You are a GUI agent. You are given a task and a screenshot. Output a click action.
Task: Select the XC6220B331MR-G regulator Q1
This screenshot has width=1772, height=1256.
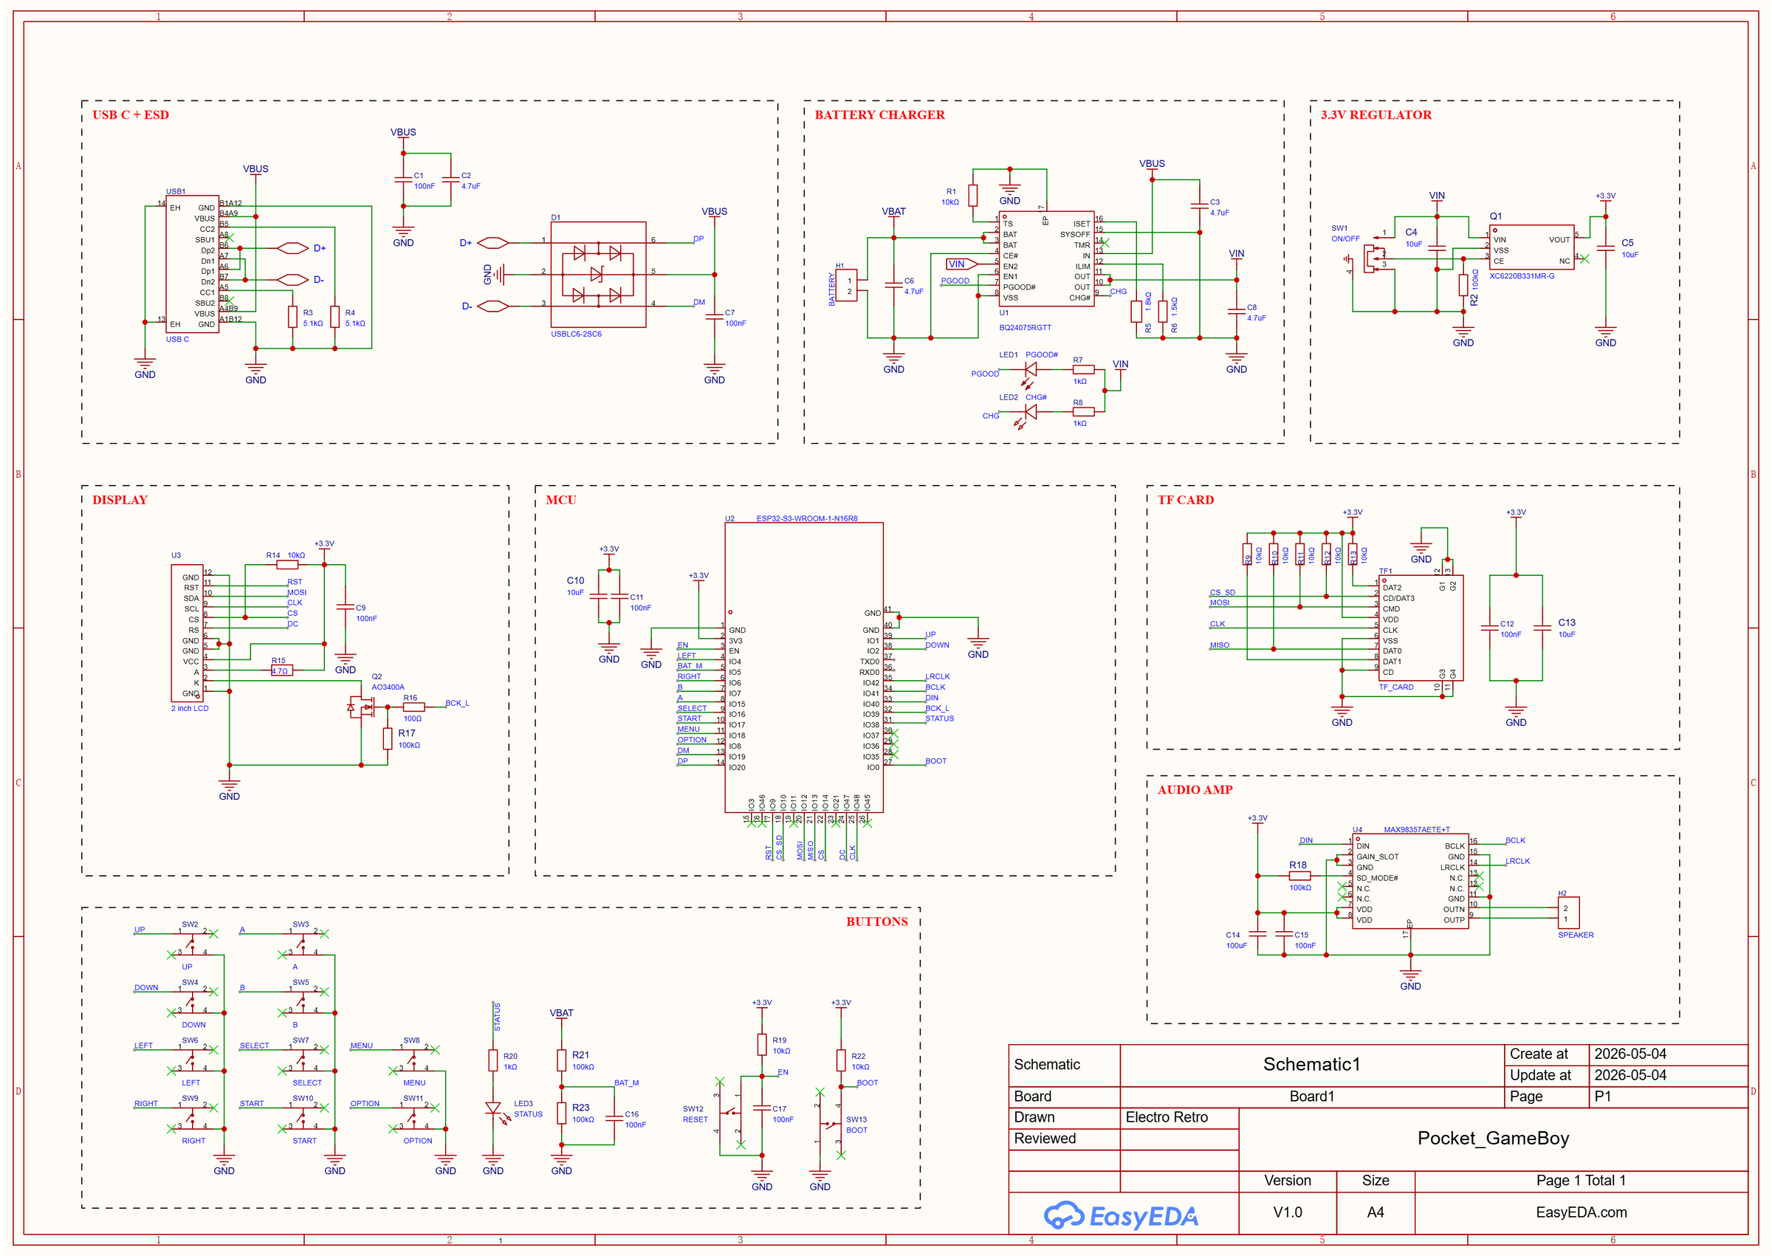click(x=1531, y=247)
